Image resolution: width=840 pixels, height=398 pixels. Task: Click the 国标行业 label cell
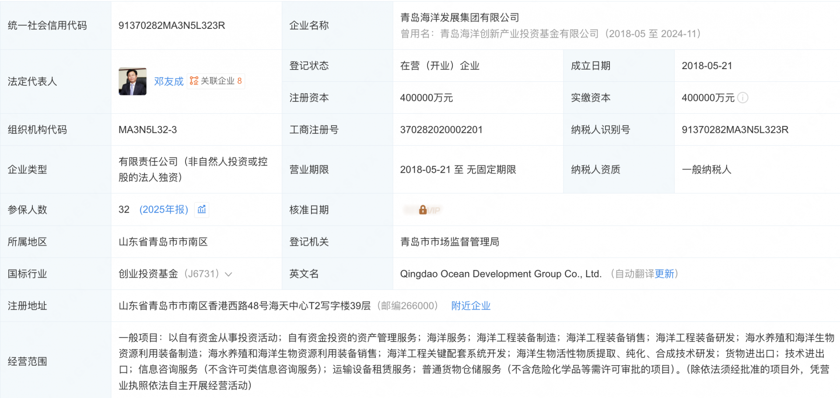point(56,274)
